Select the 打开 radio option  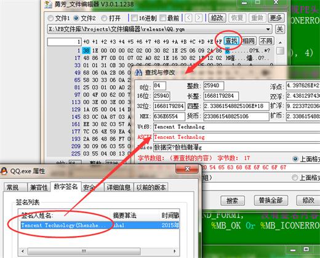104,18
